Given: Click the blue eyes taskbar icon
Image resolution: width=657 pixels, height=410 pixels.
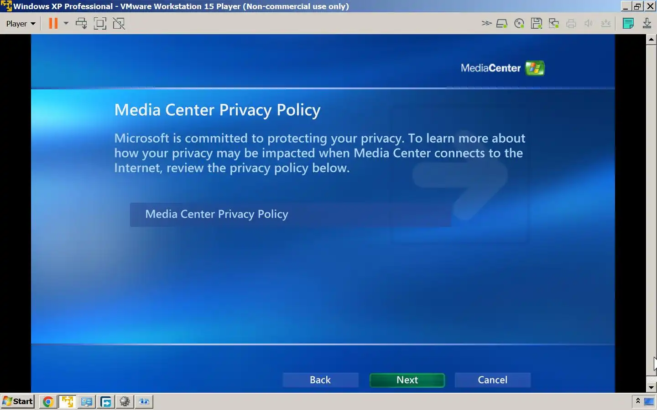Looking at the screenshot, I should click(144, 401).
